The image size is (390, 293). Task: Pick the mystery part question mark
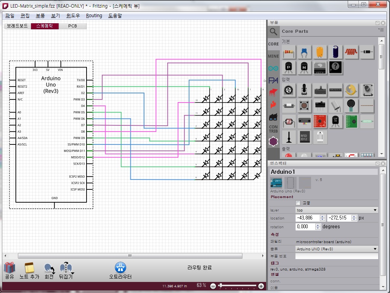click(335, 67)
